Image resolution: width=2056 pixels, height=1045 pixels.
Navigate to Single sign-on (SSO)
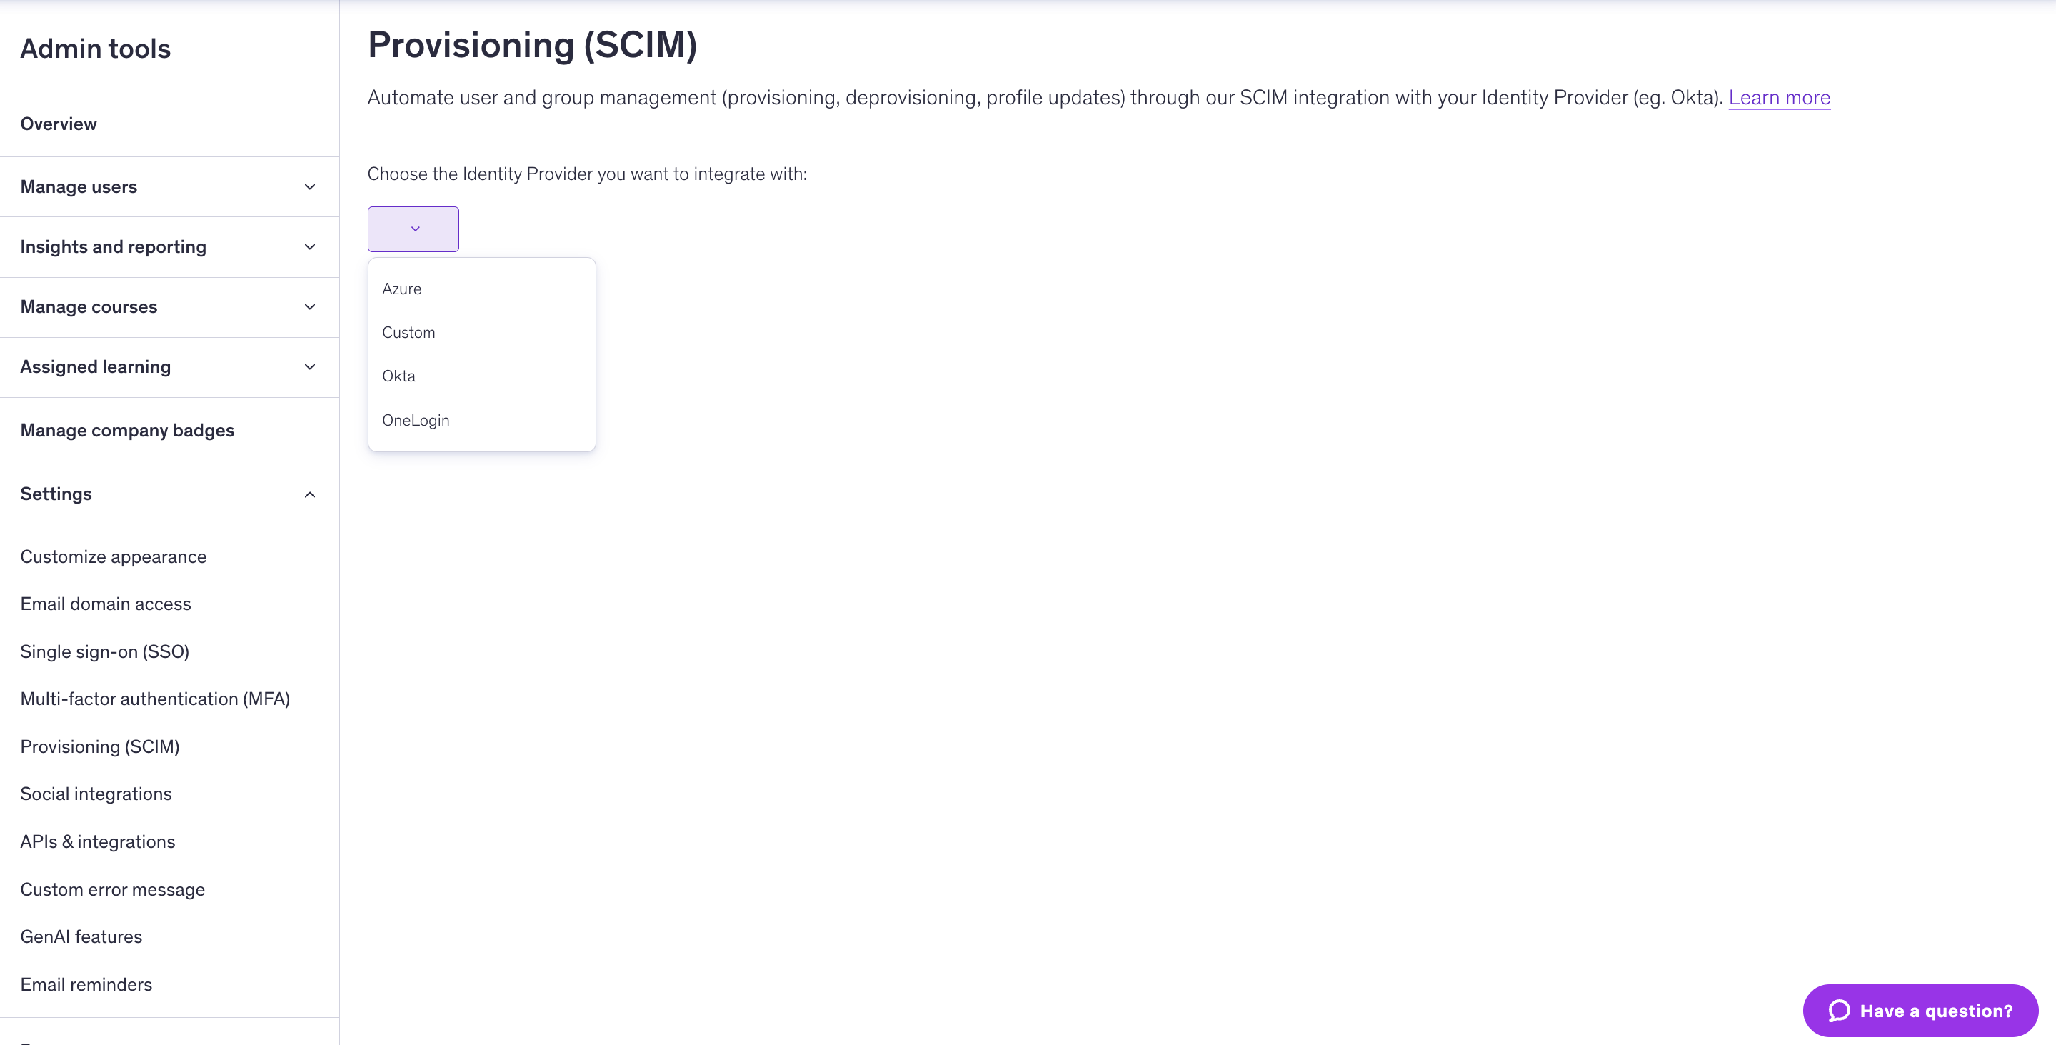[104, 651]
